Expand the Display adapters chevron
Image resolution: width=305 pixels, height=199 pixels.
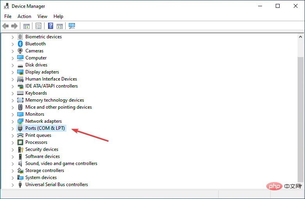point(12,72)
